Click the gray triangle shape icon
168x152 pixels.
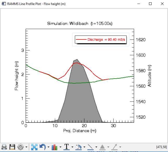(x=102, y=147)
